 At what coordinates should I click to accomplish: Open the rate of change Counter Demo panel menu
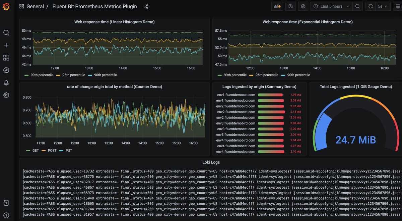[x=114, y=86]
